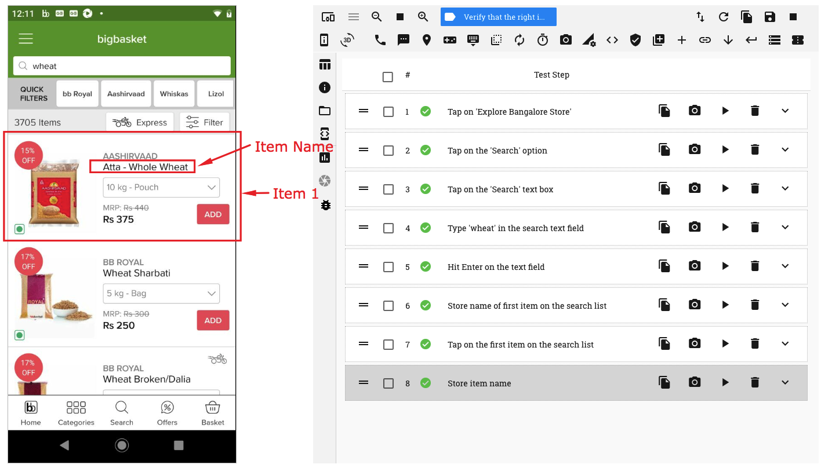Click the zoom in magnifier icon
This screenshot has height=468, width=821.
click(423, 17)
